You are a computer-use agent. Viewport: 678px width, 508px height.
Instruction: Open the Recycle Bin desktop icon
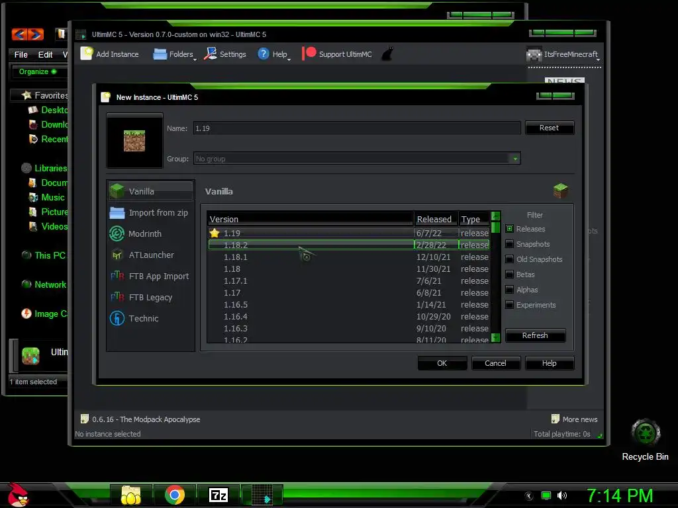[x=645, y=440]
